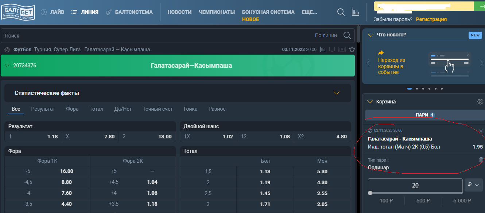Click the Поиск search input field

[x=157, y=36]
